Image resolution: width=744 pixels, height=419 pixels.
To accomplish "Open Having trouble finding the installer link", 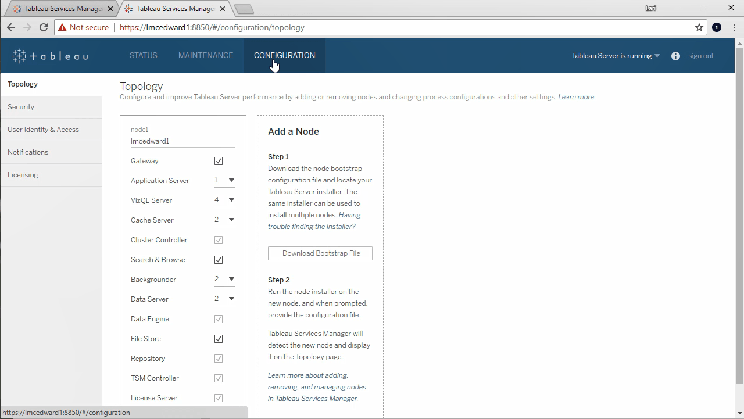I will [x=314, y=221].
